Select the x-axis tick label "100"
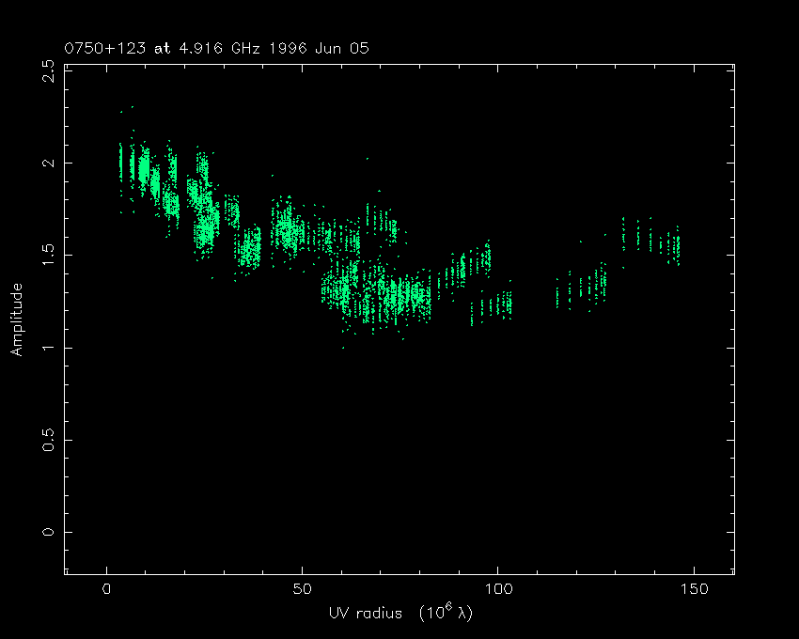799x639 pixels. [497, 589]
